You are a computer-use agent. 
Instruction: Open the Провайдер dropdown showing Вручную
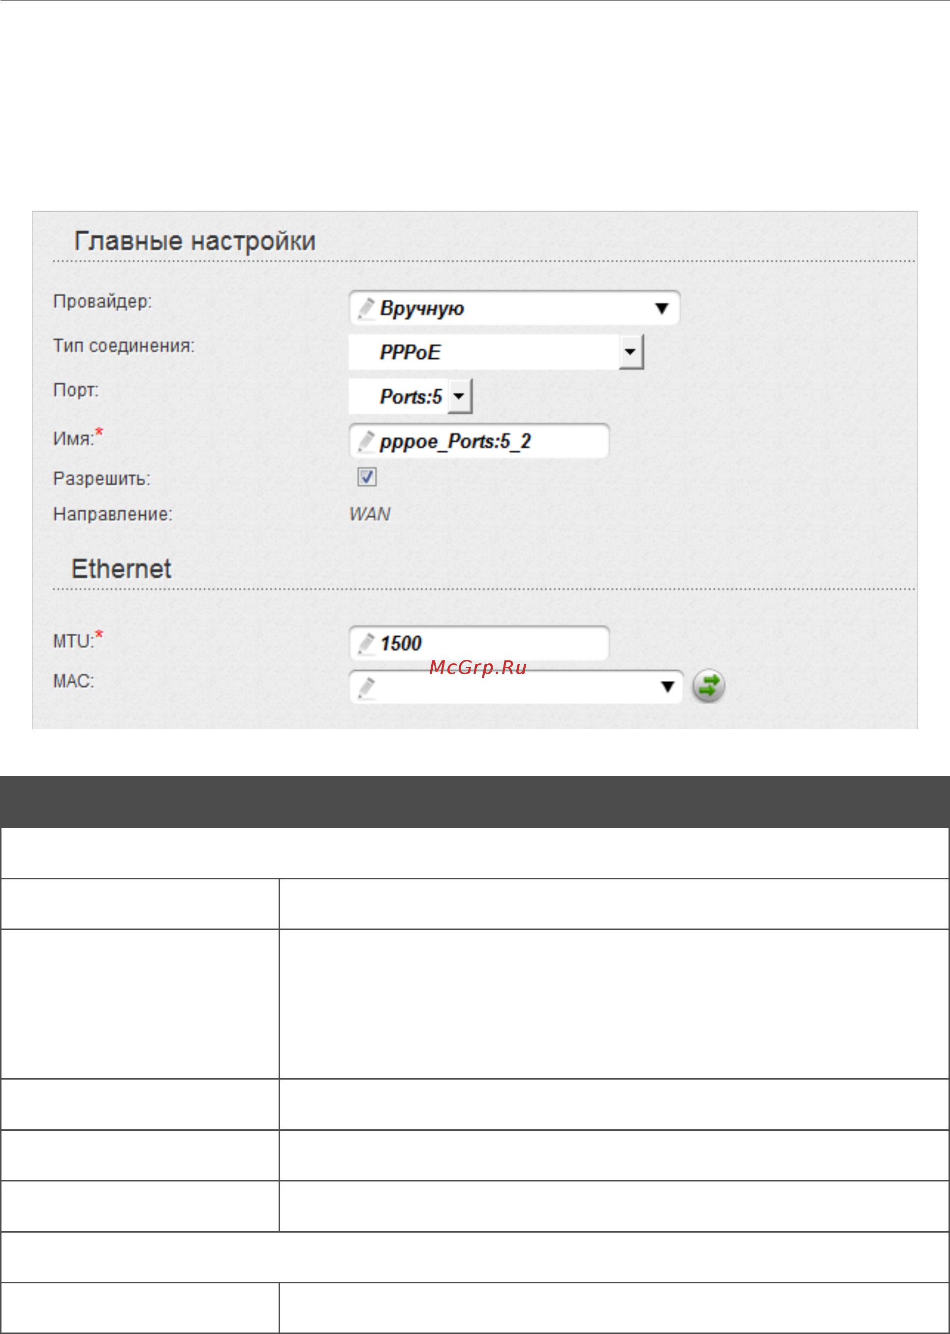[x=514, y=308]
